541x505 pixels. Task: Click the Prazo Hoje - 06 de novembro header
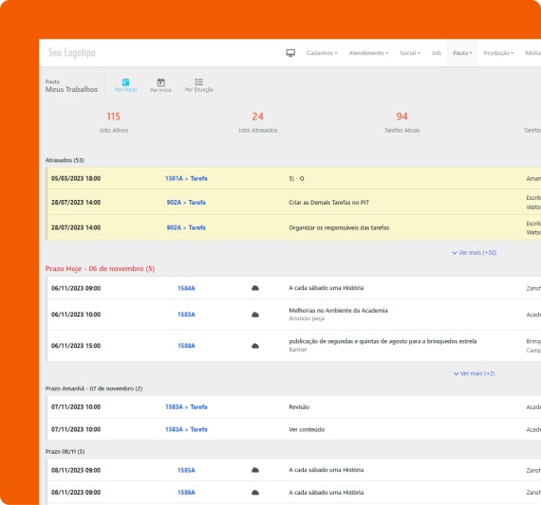100,269
